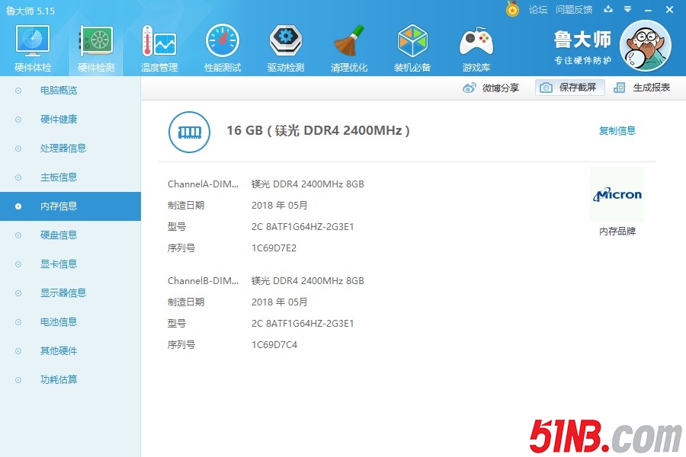Share via the 微博分享 button
This screenshot has height=457, width=686.
492,88
